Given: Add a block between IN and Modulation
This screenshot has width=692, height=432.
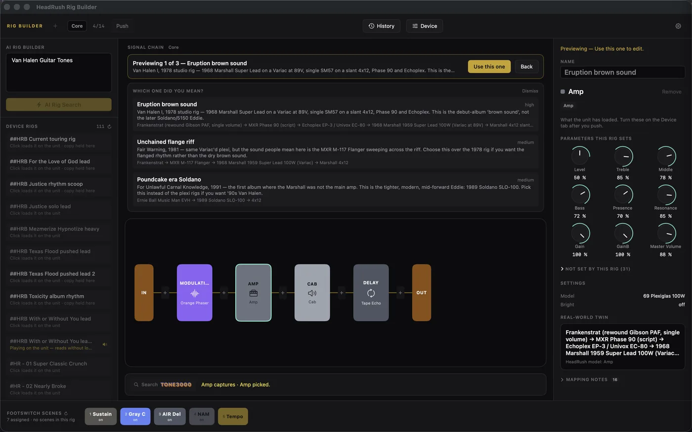Looking at the screenshot, I should coord(165,293).
